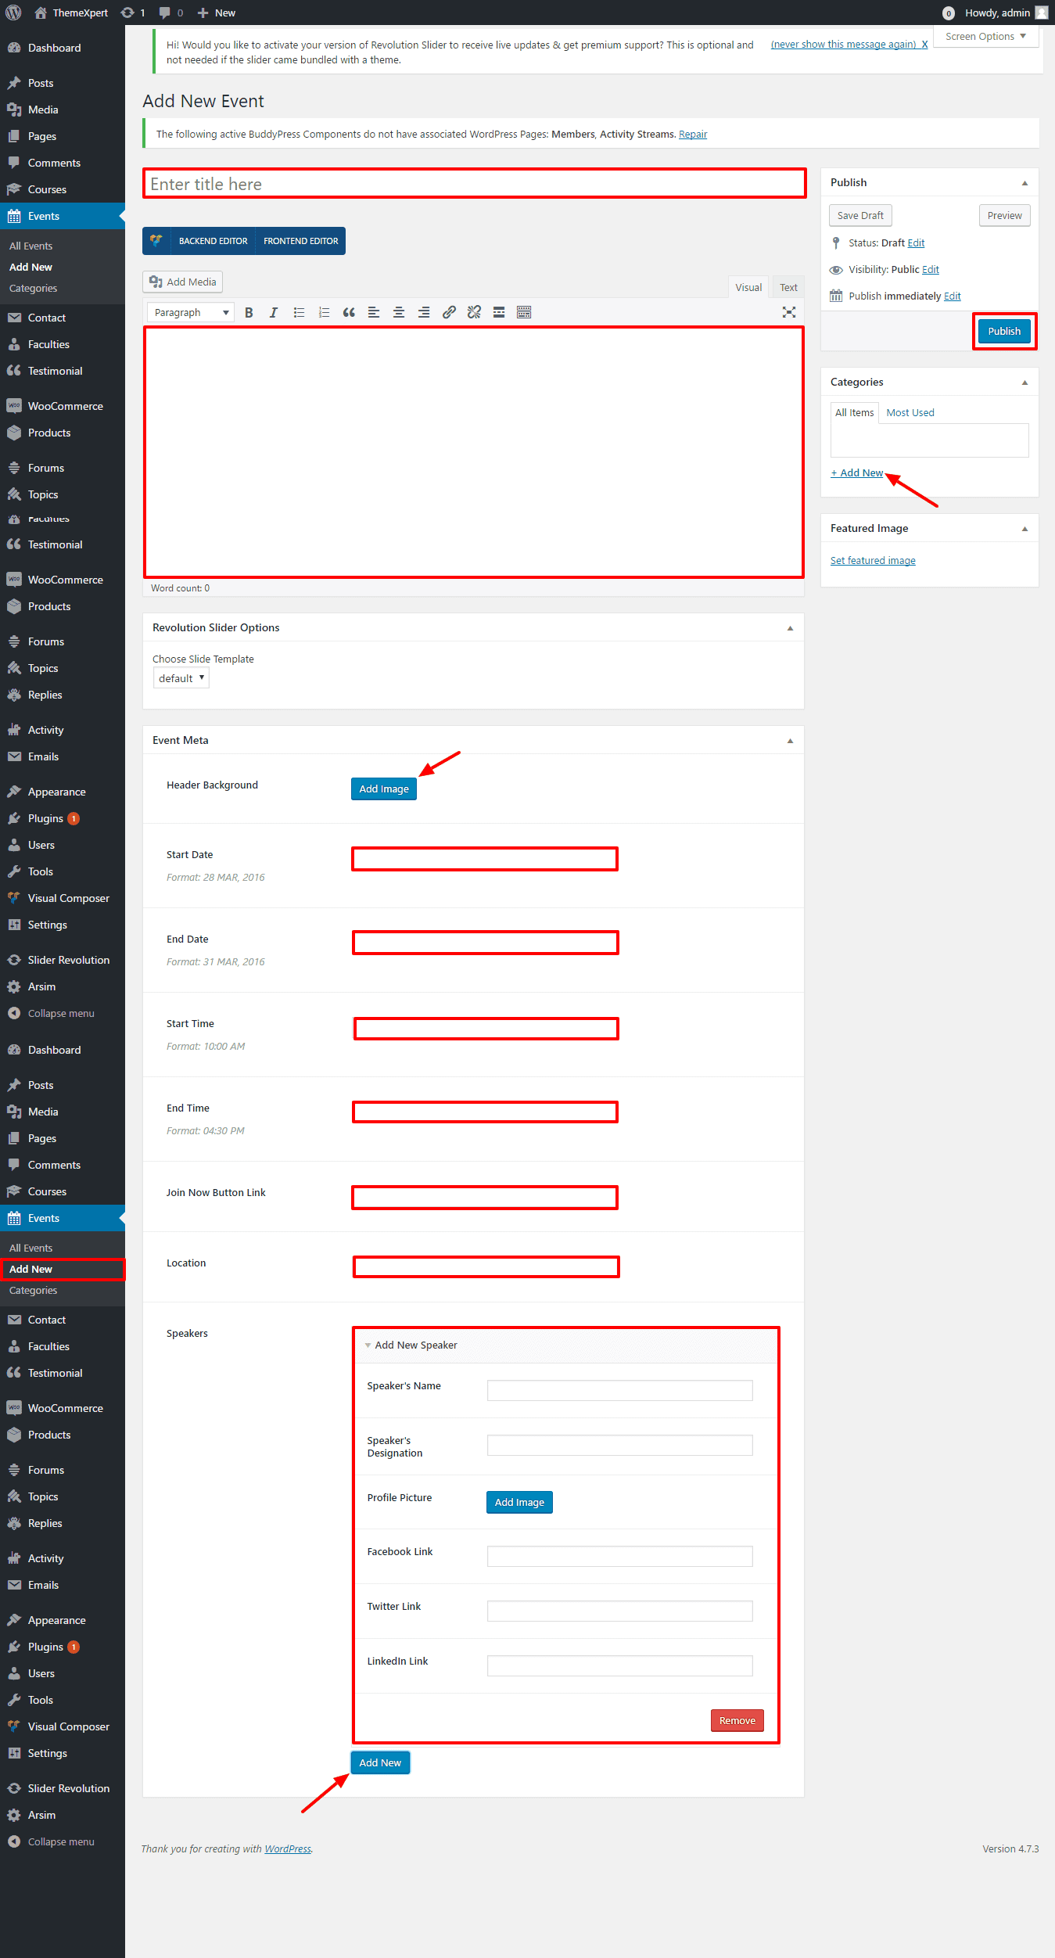Toggle the editor's extra toolbar row
This screenshot has height=1958, width=1055.
pyautogui.click(x=524, y=313)
